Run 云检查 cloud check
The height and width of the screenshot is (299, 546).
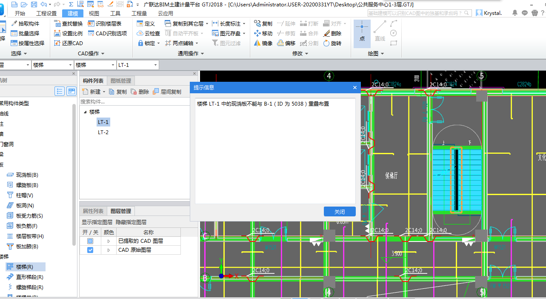tap(148, 33)
